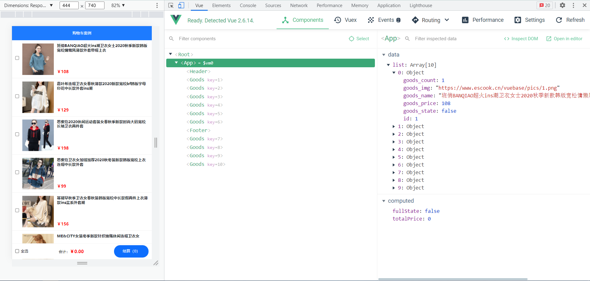Open the DevTools three-dot customize menu
Image resolution: width=590 pixels, height=281 pixels.
coord(573,6)
